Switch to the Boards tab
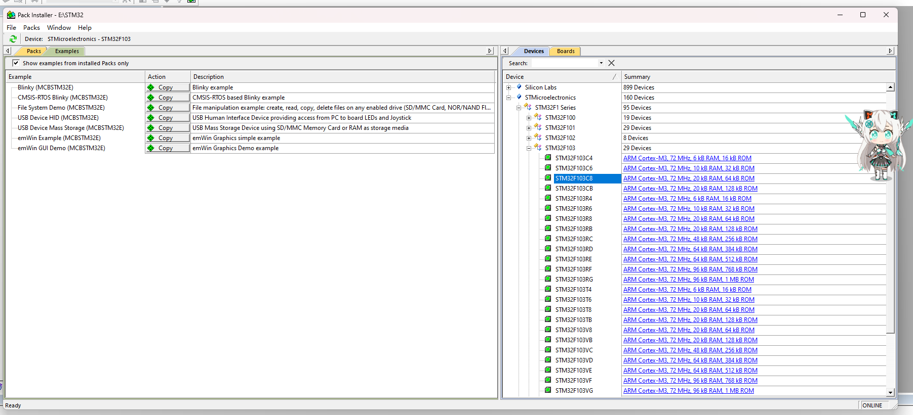This screenshot has width=913, height=415. click(565, 51)
